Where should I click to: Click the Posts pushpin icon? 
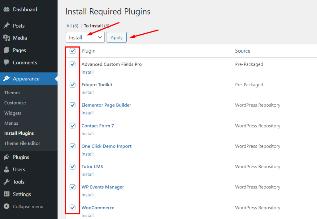click(x=7, y=26)
